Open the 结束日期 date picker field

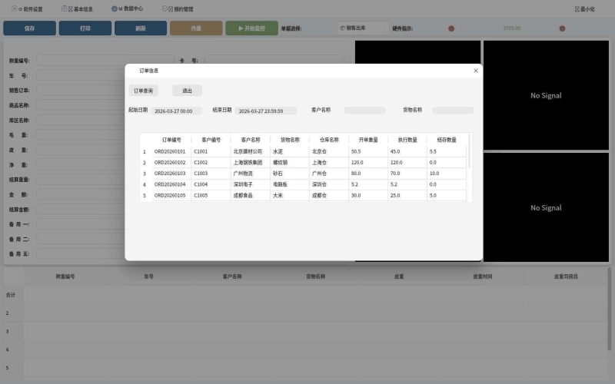click(264, 111)
